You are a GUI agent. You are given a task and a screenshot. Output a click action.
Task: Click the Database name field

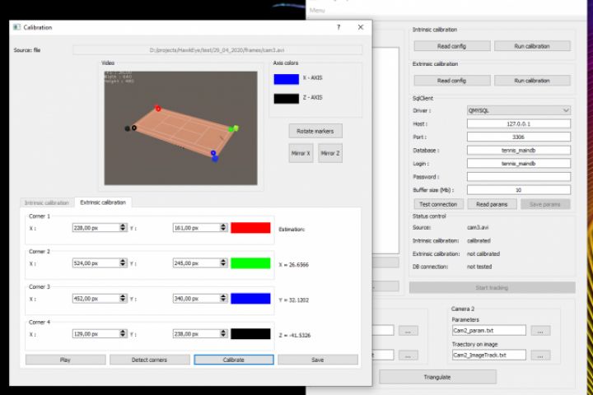pyautogui.click(x=519, y=151)
